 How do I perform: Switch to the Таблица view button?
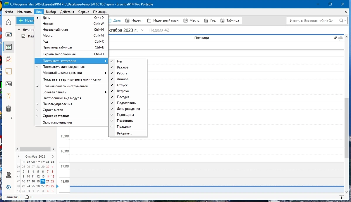[230, 20]
